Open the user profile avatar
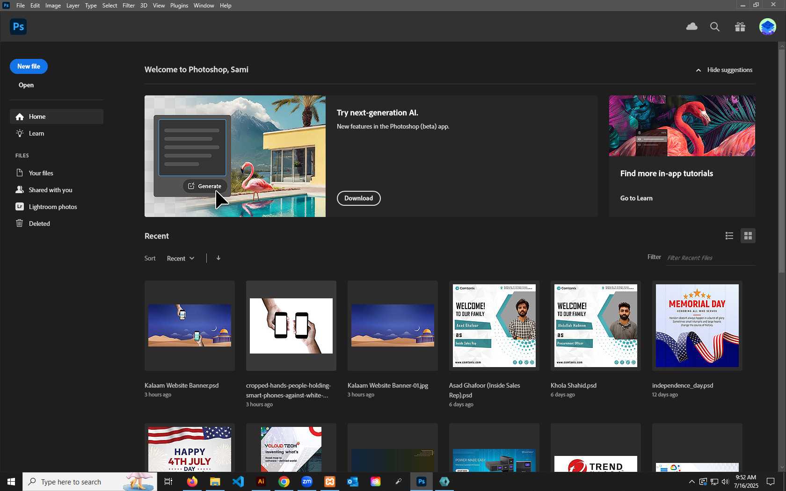 click(767, 27)
